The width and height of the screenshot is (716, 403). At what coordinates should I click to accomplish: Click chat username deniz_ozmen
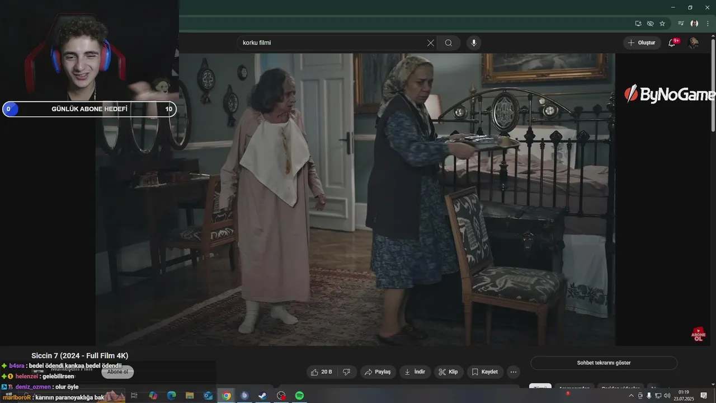32,387
